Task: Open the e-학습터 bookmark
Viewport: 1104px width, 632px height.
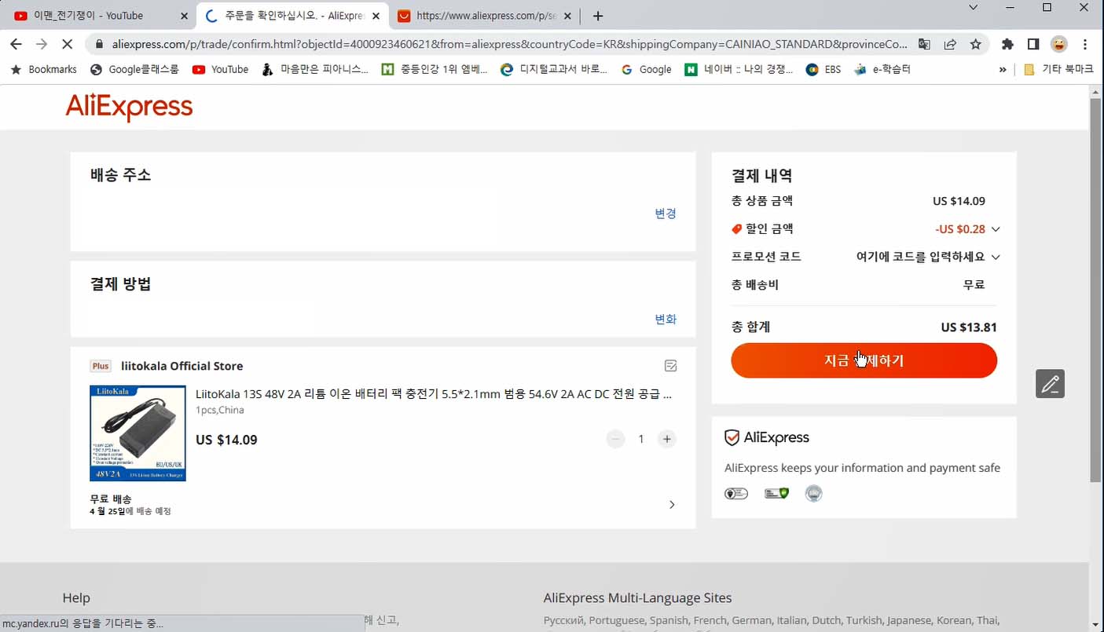Action: point(882,69)
